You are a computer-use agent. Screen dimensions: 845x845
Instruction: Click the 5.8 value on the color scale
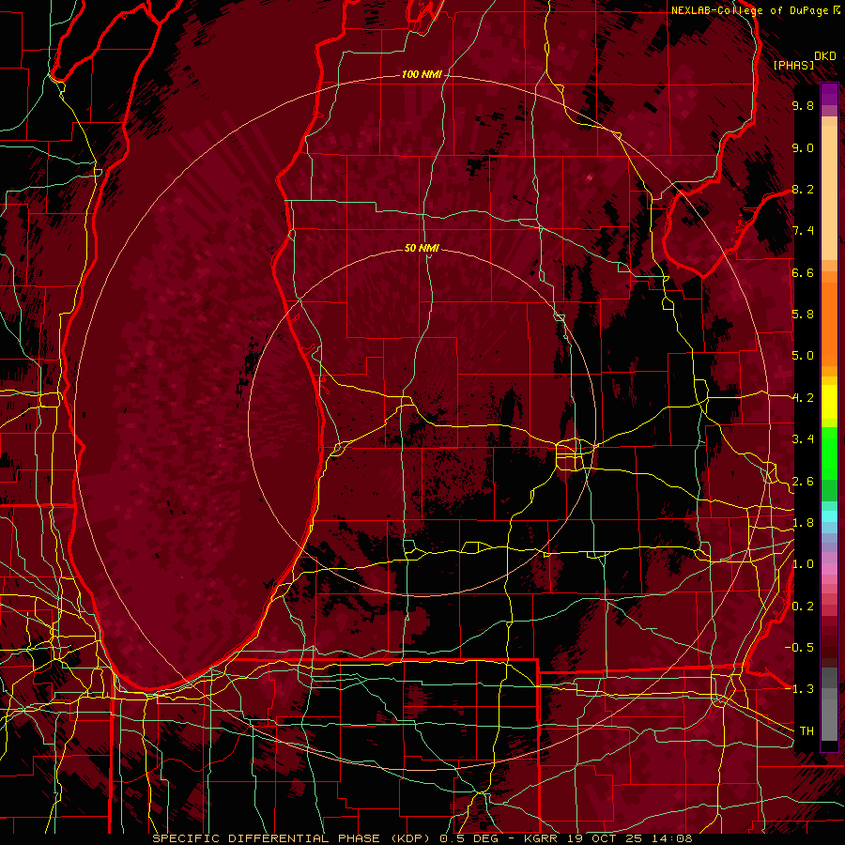pyautogui.click(x=803, y=315)
